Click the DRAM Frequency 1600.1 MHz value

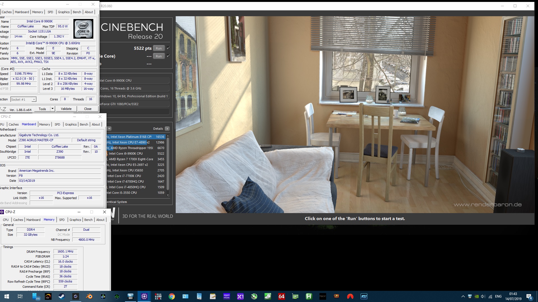65,251
